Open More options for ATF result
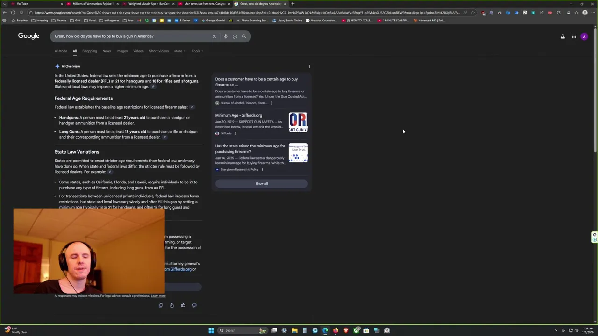 click(x=271, y=103)
